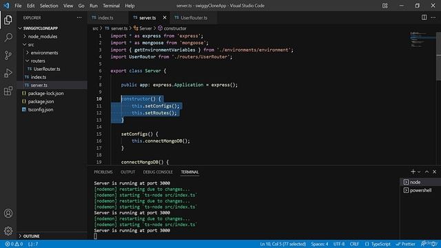Click errors and warnings status indicator
The width and height of the screenshot is (441, 248).
coord(14,244)
